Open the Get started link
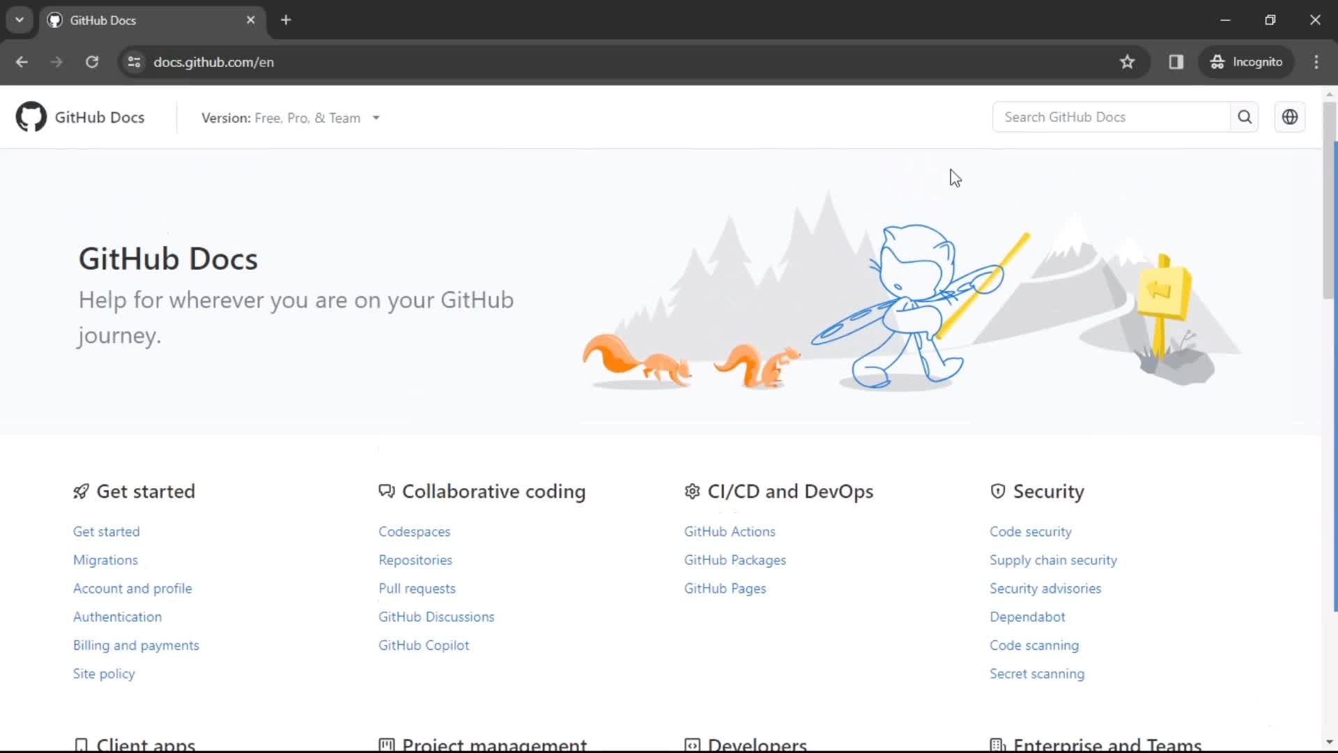The height and width of the screenshot is (753, 1338). pyautogui.click(x=107, y=531)
